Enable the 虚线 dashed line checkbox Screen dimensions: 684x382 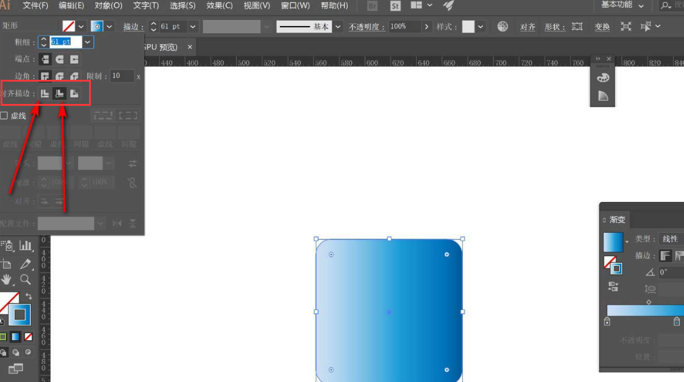tap(4, 115)
